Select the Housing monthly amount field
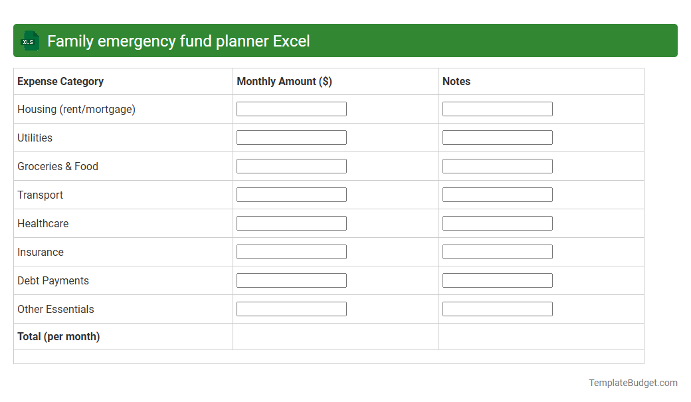The image size is (691, 402). [x=291, y=108]
